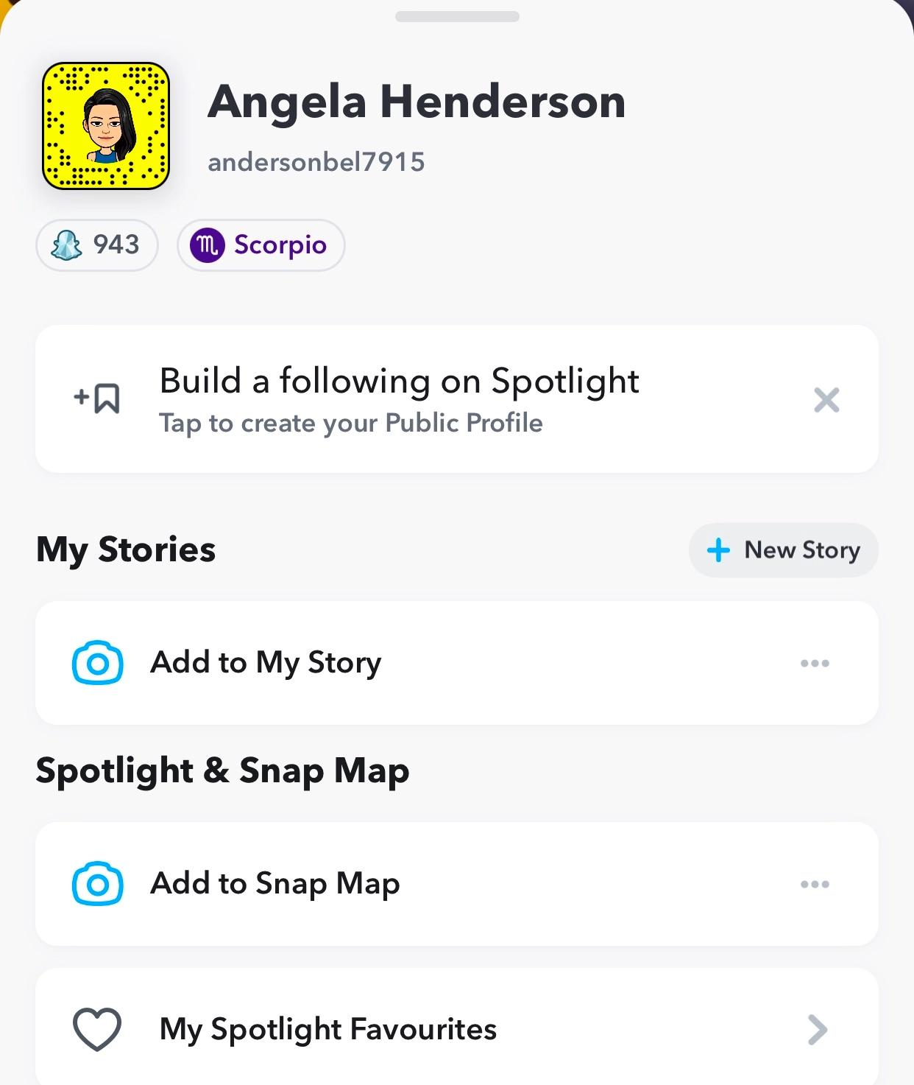Tap the camera icon for My Story
The image size is (914, 1085).
(97, 663)
